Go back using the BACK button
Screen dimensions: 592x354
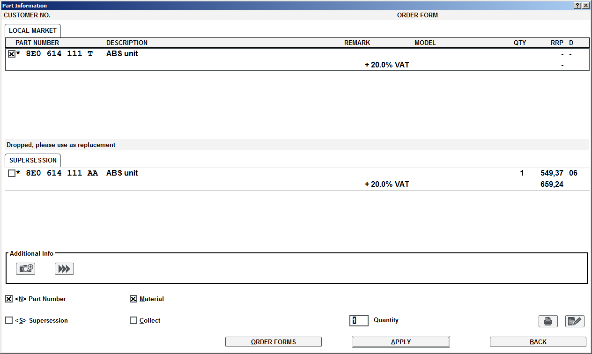pos(538,342)
